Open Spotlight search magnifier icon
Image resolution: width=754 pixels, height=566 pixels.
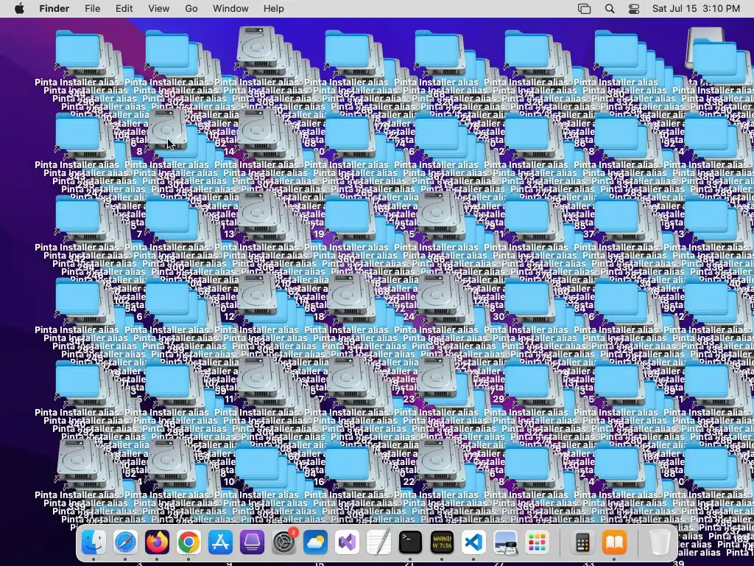pyautogui.click(x=610, y=9)
